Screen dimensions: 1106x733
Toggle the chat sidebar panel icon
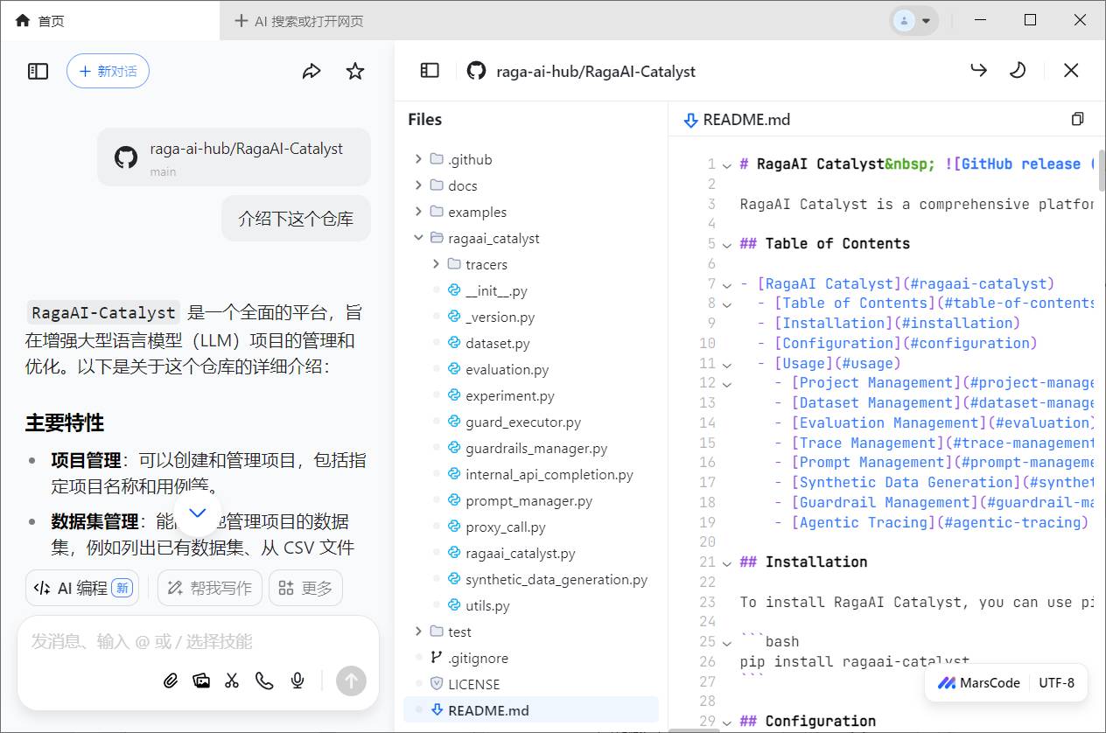(x=38, y=72)
